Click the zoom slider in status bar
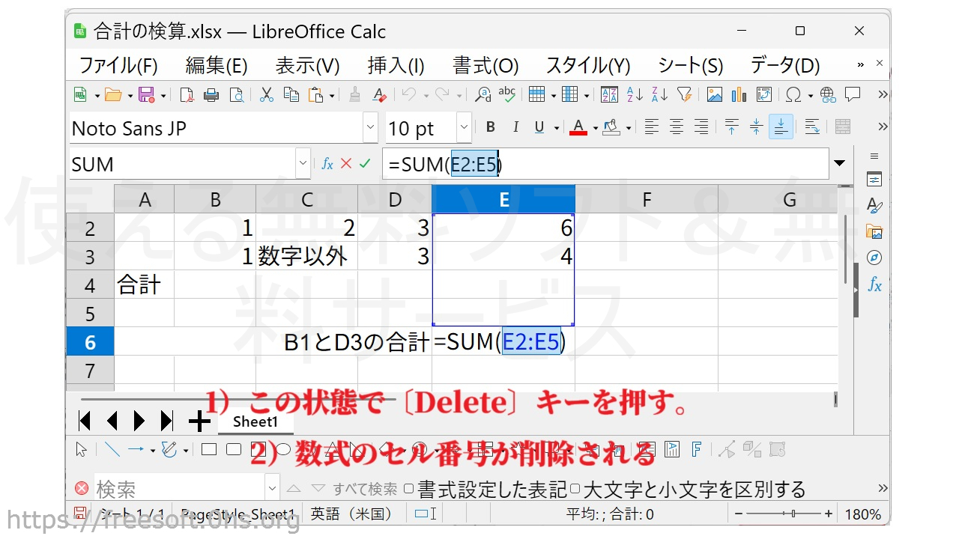Image resolution: width=959 pixels, height=539 pixels. click(784, 514)
